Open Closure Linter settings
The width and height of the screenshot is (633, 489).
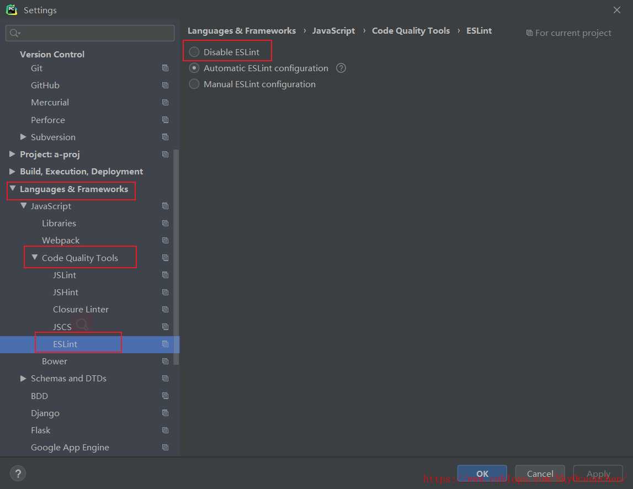click(81, 309)
